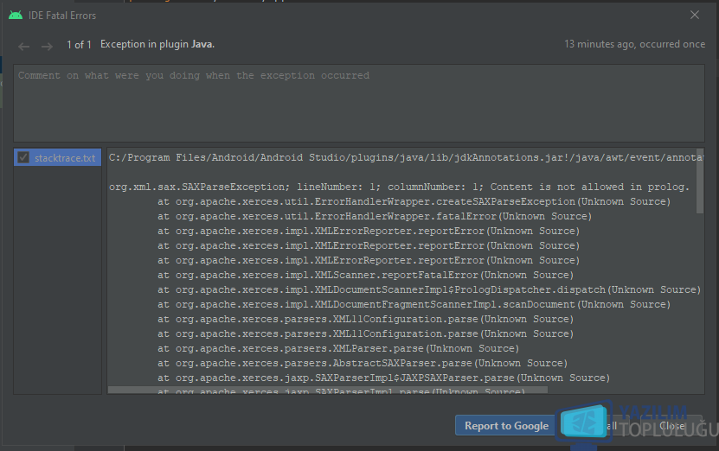Click the horizontal scrollbar of stack trace
Viewport: 719px width, 451px height.
327,391
